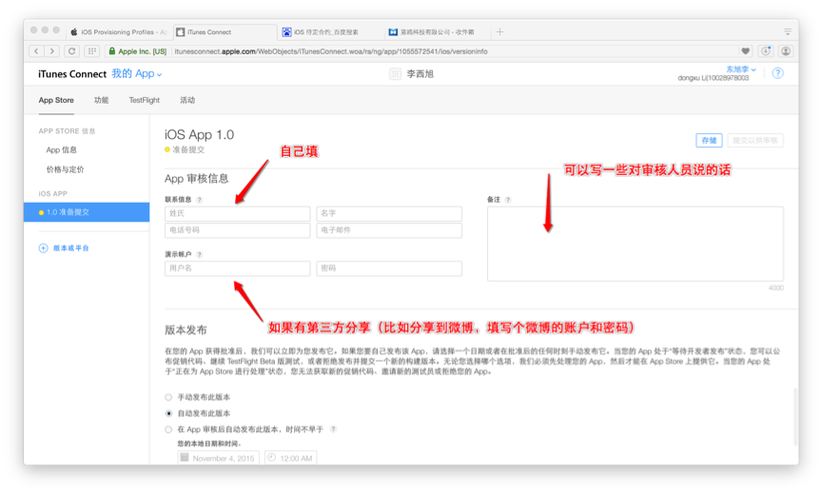
Task: Click the 版本或平台 link
Action: [70, 248]
